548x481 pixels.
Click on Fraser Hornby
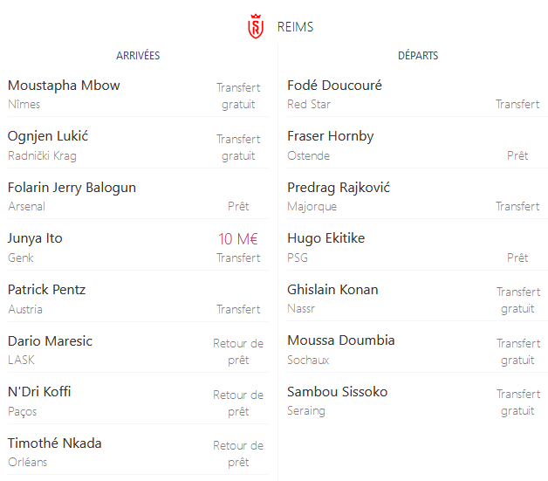pos(330,136)
